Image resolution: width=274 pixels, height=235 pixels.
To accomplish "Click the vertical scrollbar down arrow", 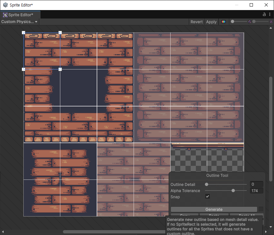I will (x=271, y=227).
